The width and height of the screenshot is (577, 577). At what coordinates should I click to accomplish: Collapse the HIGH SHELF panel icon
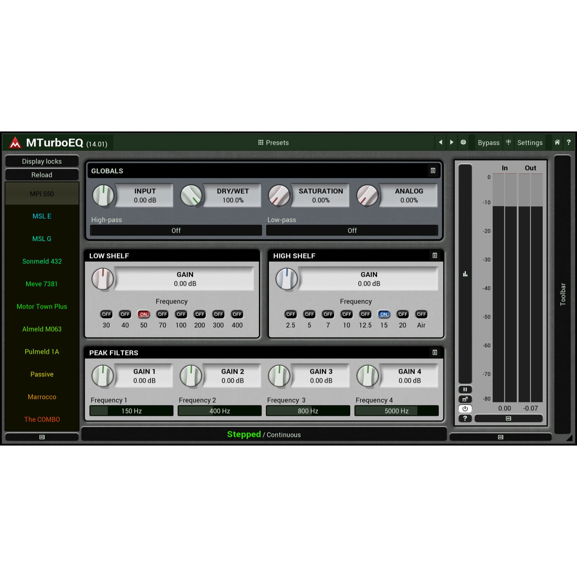click(435, 255)
